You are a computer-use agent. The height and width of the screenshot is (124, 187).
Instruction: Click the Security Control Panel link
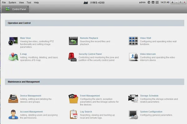(90, 54)
